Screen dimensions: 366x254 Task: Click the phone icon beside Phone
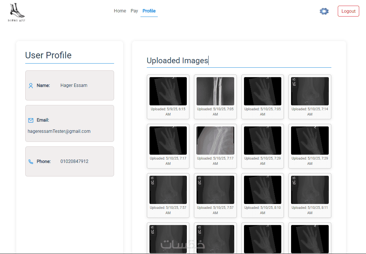point(31,162)
